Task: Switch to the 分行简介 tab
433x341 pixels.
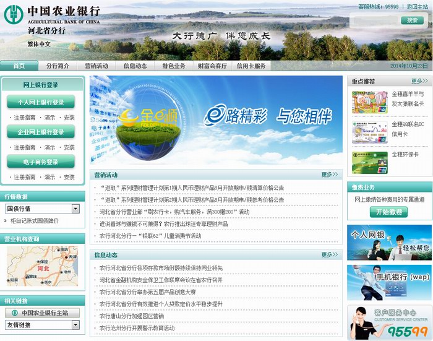Action: tap(58, 66)
